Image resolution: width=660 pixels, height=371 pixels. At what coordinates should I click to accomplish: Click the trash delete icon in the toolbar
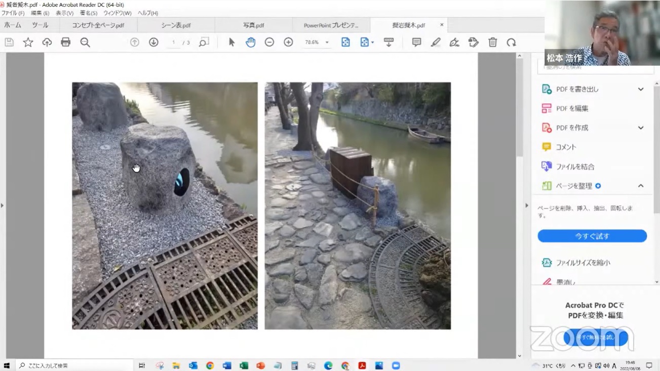pos(492,43)
